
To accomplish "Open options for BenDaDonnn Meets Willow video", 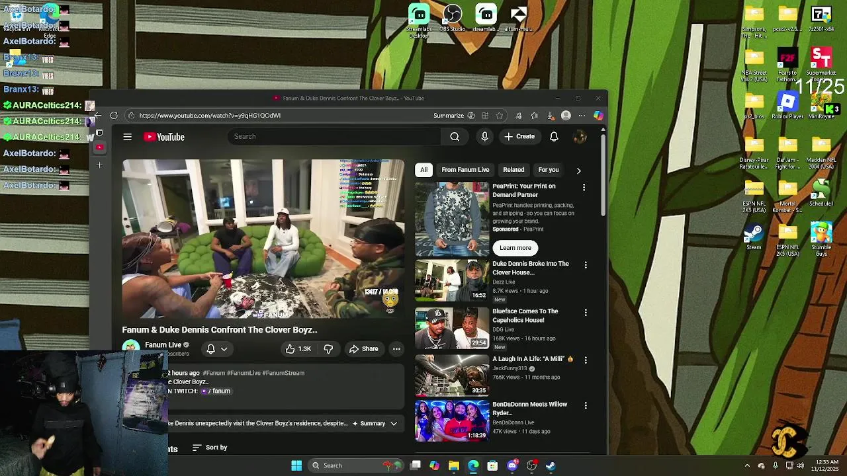I will click(x=585, y=405).
